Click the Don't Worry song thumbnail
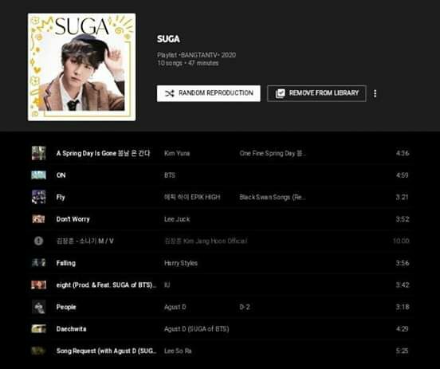 click(38, 219)
